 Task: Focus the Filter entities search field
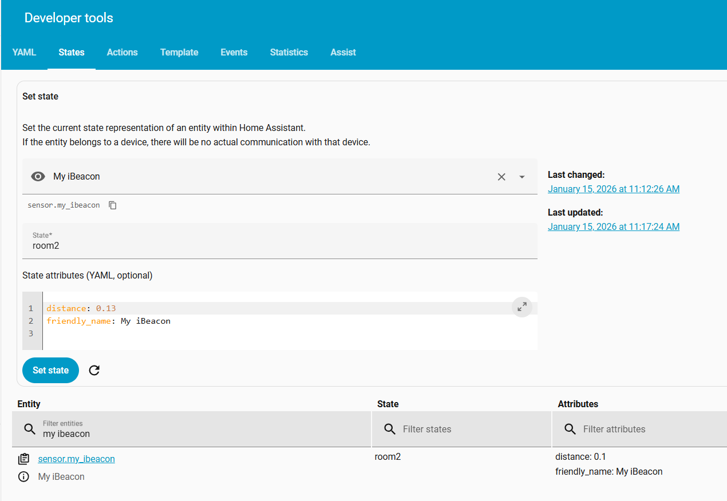(x=200, y=434)
